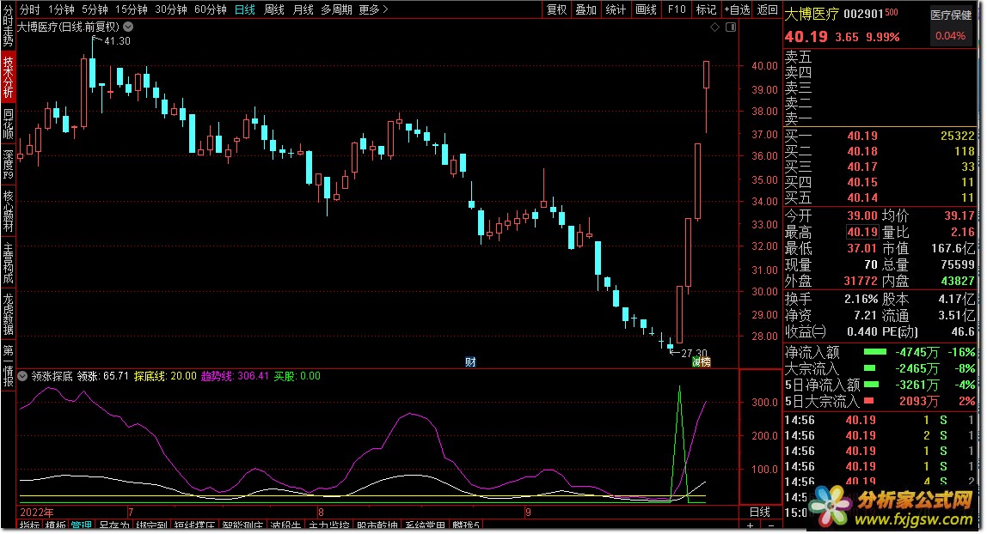987x534 pixels.
Task: Select the 股市乾坤 indicator tab
Action: 377,525
